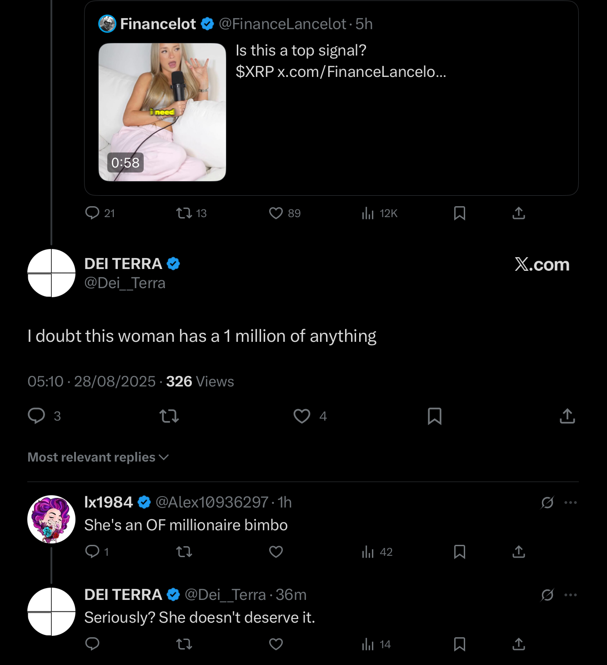Open the @FinanceLancelot profile handle
Image resolution: width=607 pixels, height=665 pixels.
[282, 24]
